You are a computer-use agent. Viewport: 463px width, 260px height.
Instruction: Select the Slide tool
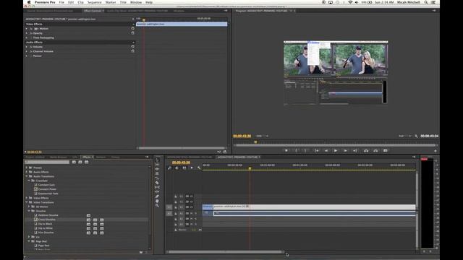[157, 191]
